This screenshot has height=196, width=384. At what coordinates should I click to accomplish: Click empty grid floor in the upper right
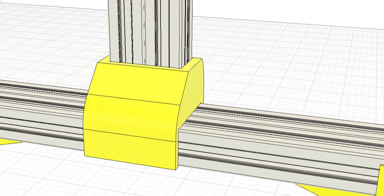click(x=291, y=58)
